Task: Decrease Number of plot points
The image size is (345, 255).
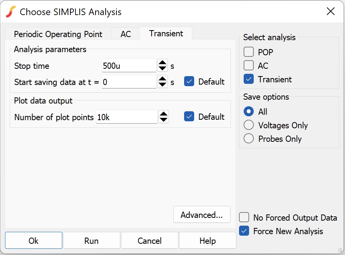Action: [164, 120]
